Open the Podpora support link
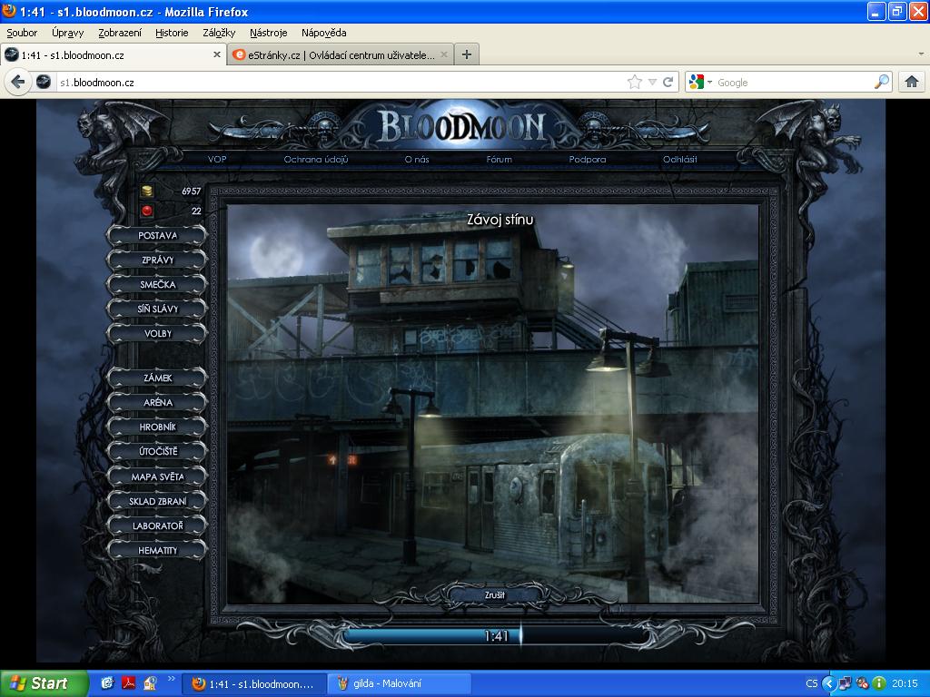930x697 pixels. [588, 159]
